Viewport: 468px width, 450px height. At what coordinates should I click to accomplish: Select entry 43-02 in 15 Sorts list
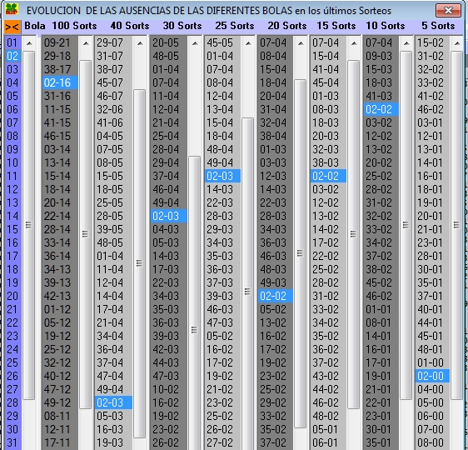click(328, 376)
